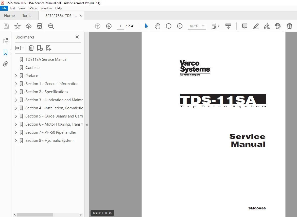This screenshot has height=217, width=297.
Task: Jump to Section 2 - Specifications bookmark
Action: (47, 92)
